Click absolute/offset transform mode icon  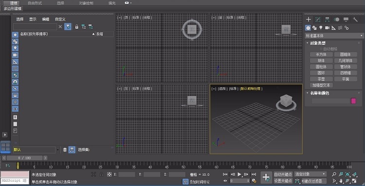pyautogui.click(x=109, y=174)
